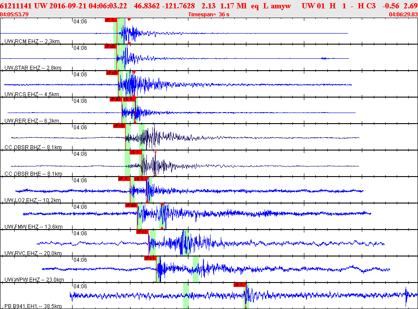
Task: Click window end time 04:06:29.83
Action: coord(403,15)
